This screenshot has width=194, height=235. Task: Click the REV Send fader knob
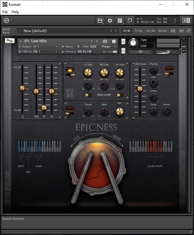click(140, 89)
